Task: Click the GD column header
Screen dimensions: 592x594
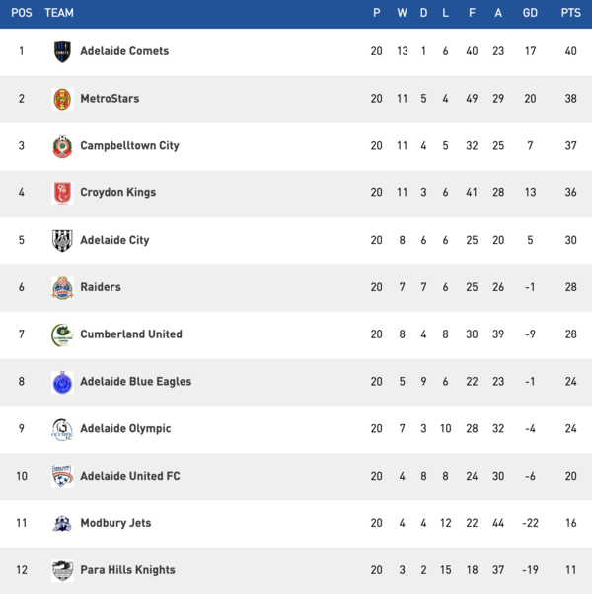Action: [x=530, y=13]
